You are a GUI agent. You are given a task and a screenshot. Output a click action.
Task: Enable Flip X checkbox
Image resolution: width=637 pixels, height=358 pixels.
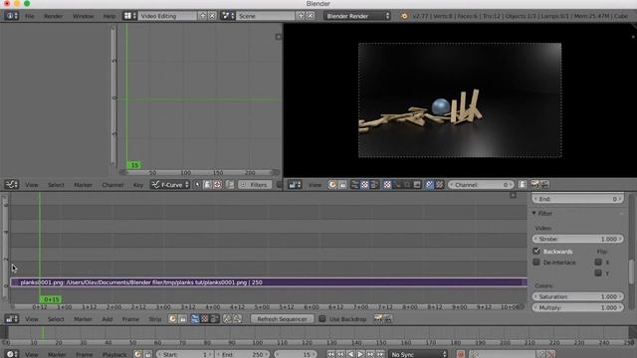598,263
